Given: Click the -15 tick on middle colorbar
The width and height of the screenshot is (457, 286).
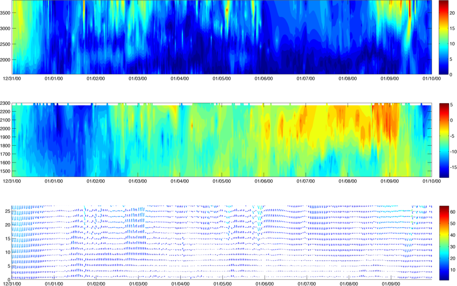Looking at the screenshot, I should (454, 168).
